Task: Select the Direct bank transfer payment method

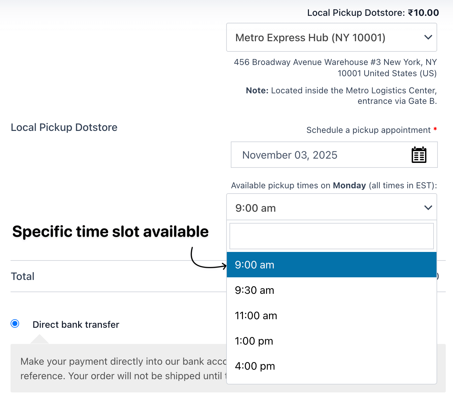Action: tap(15, 324)
